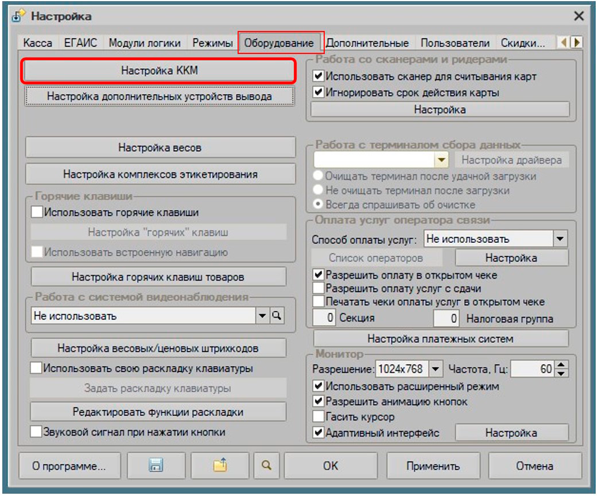Image resolution: width=598 pixels, height=496 pixels.
Task: Open the Пользователи tab
Action: (455, 43)
